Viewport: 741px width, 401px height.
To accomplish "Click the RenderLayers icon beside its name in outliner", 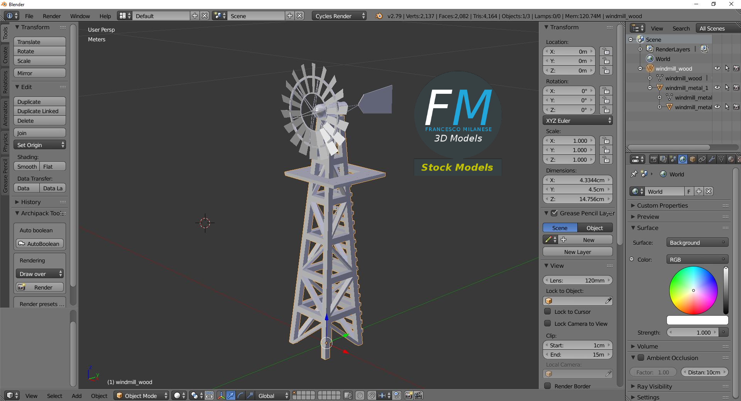I will [x=650, y=49].
